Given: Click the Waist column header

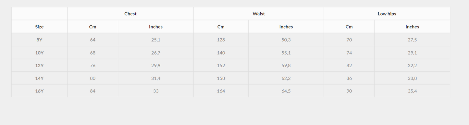Looking at the screenshot, I should click(x=259, y=14).
